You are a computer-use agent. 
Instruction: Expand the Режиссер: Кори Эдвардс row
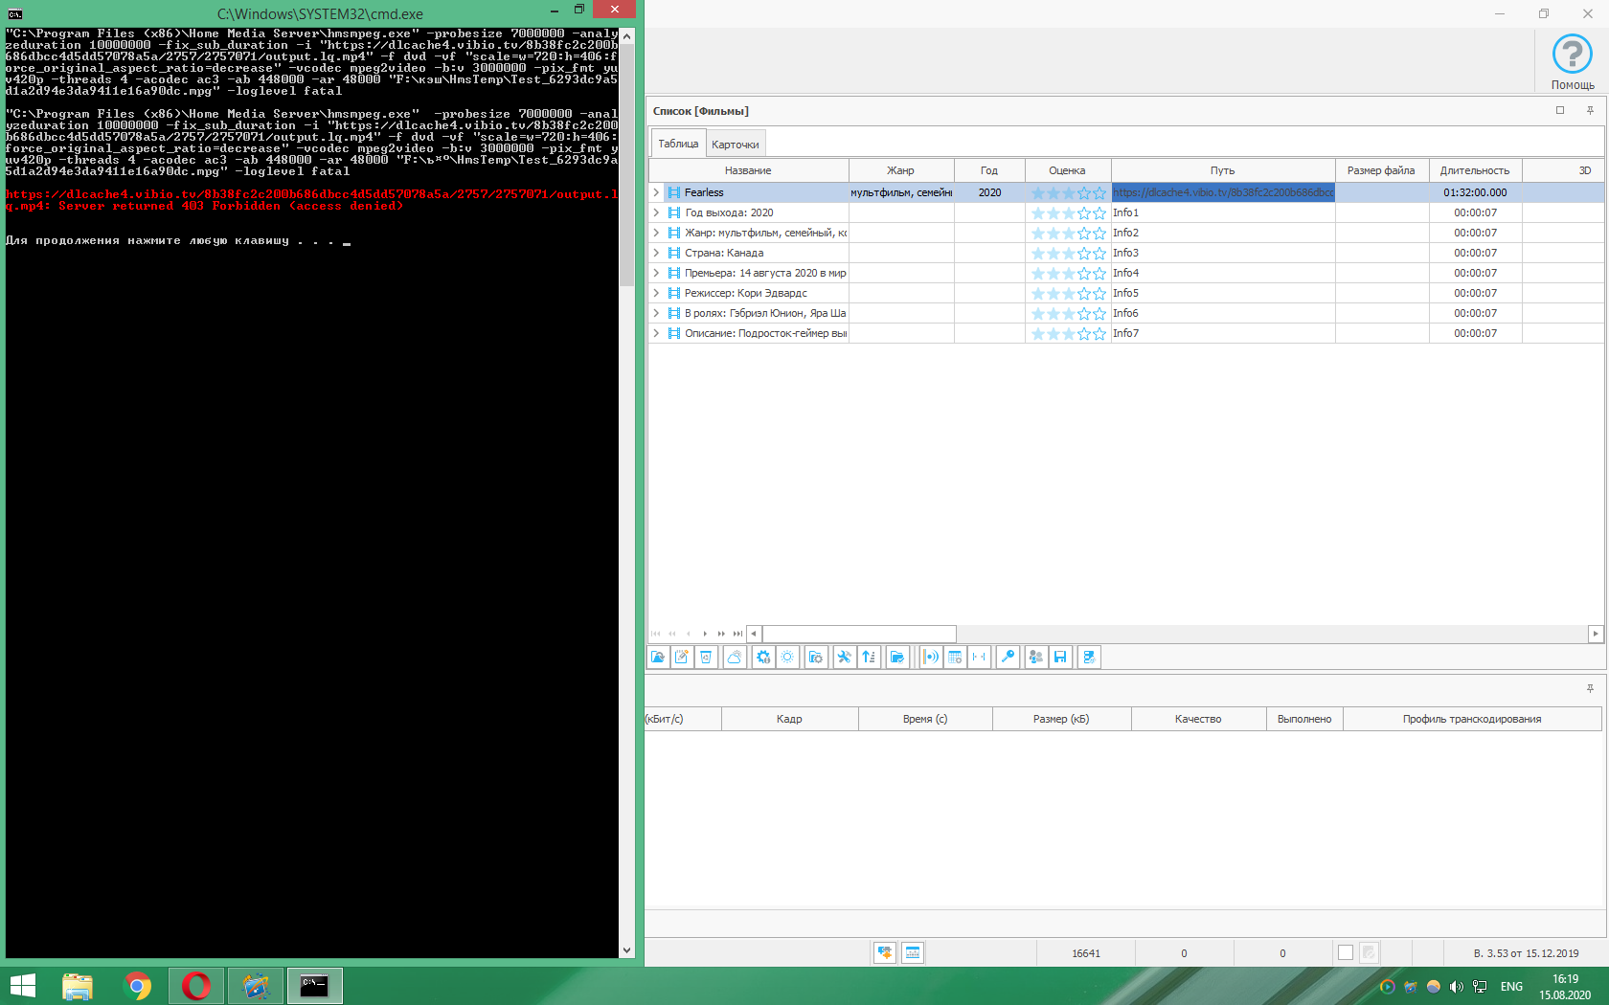[x=656, y=293]
